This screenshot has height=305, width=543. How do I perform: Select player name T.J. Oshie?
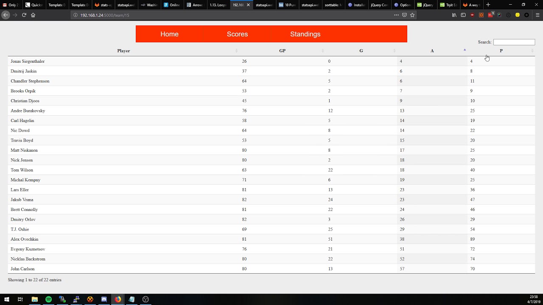point(20,229)
